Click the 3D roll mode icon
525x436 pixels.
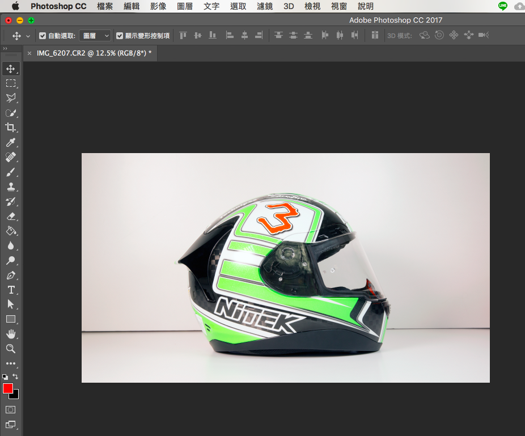[x=439, y=35]
